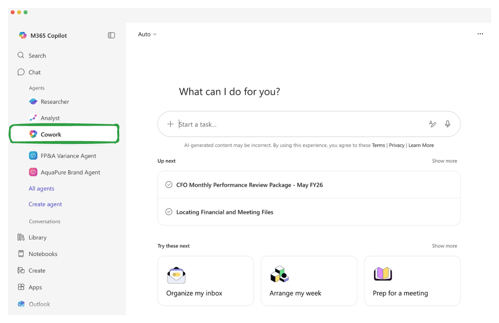The image size is (499, 323).
Task: Open the Learn More link
Action: 421,145
